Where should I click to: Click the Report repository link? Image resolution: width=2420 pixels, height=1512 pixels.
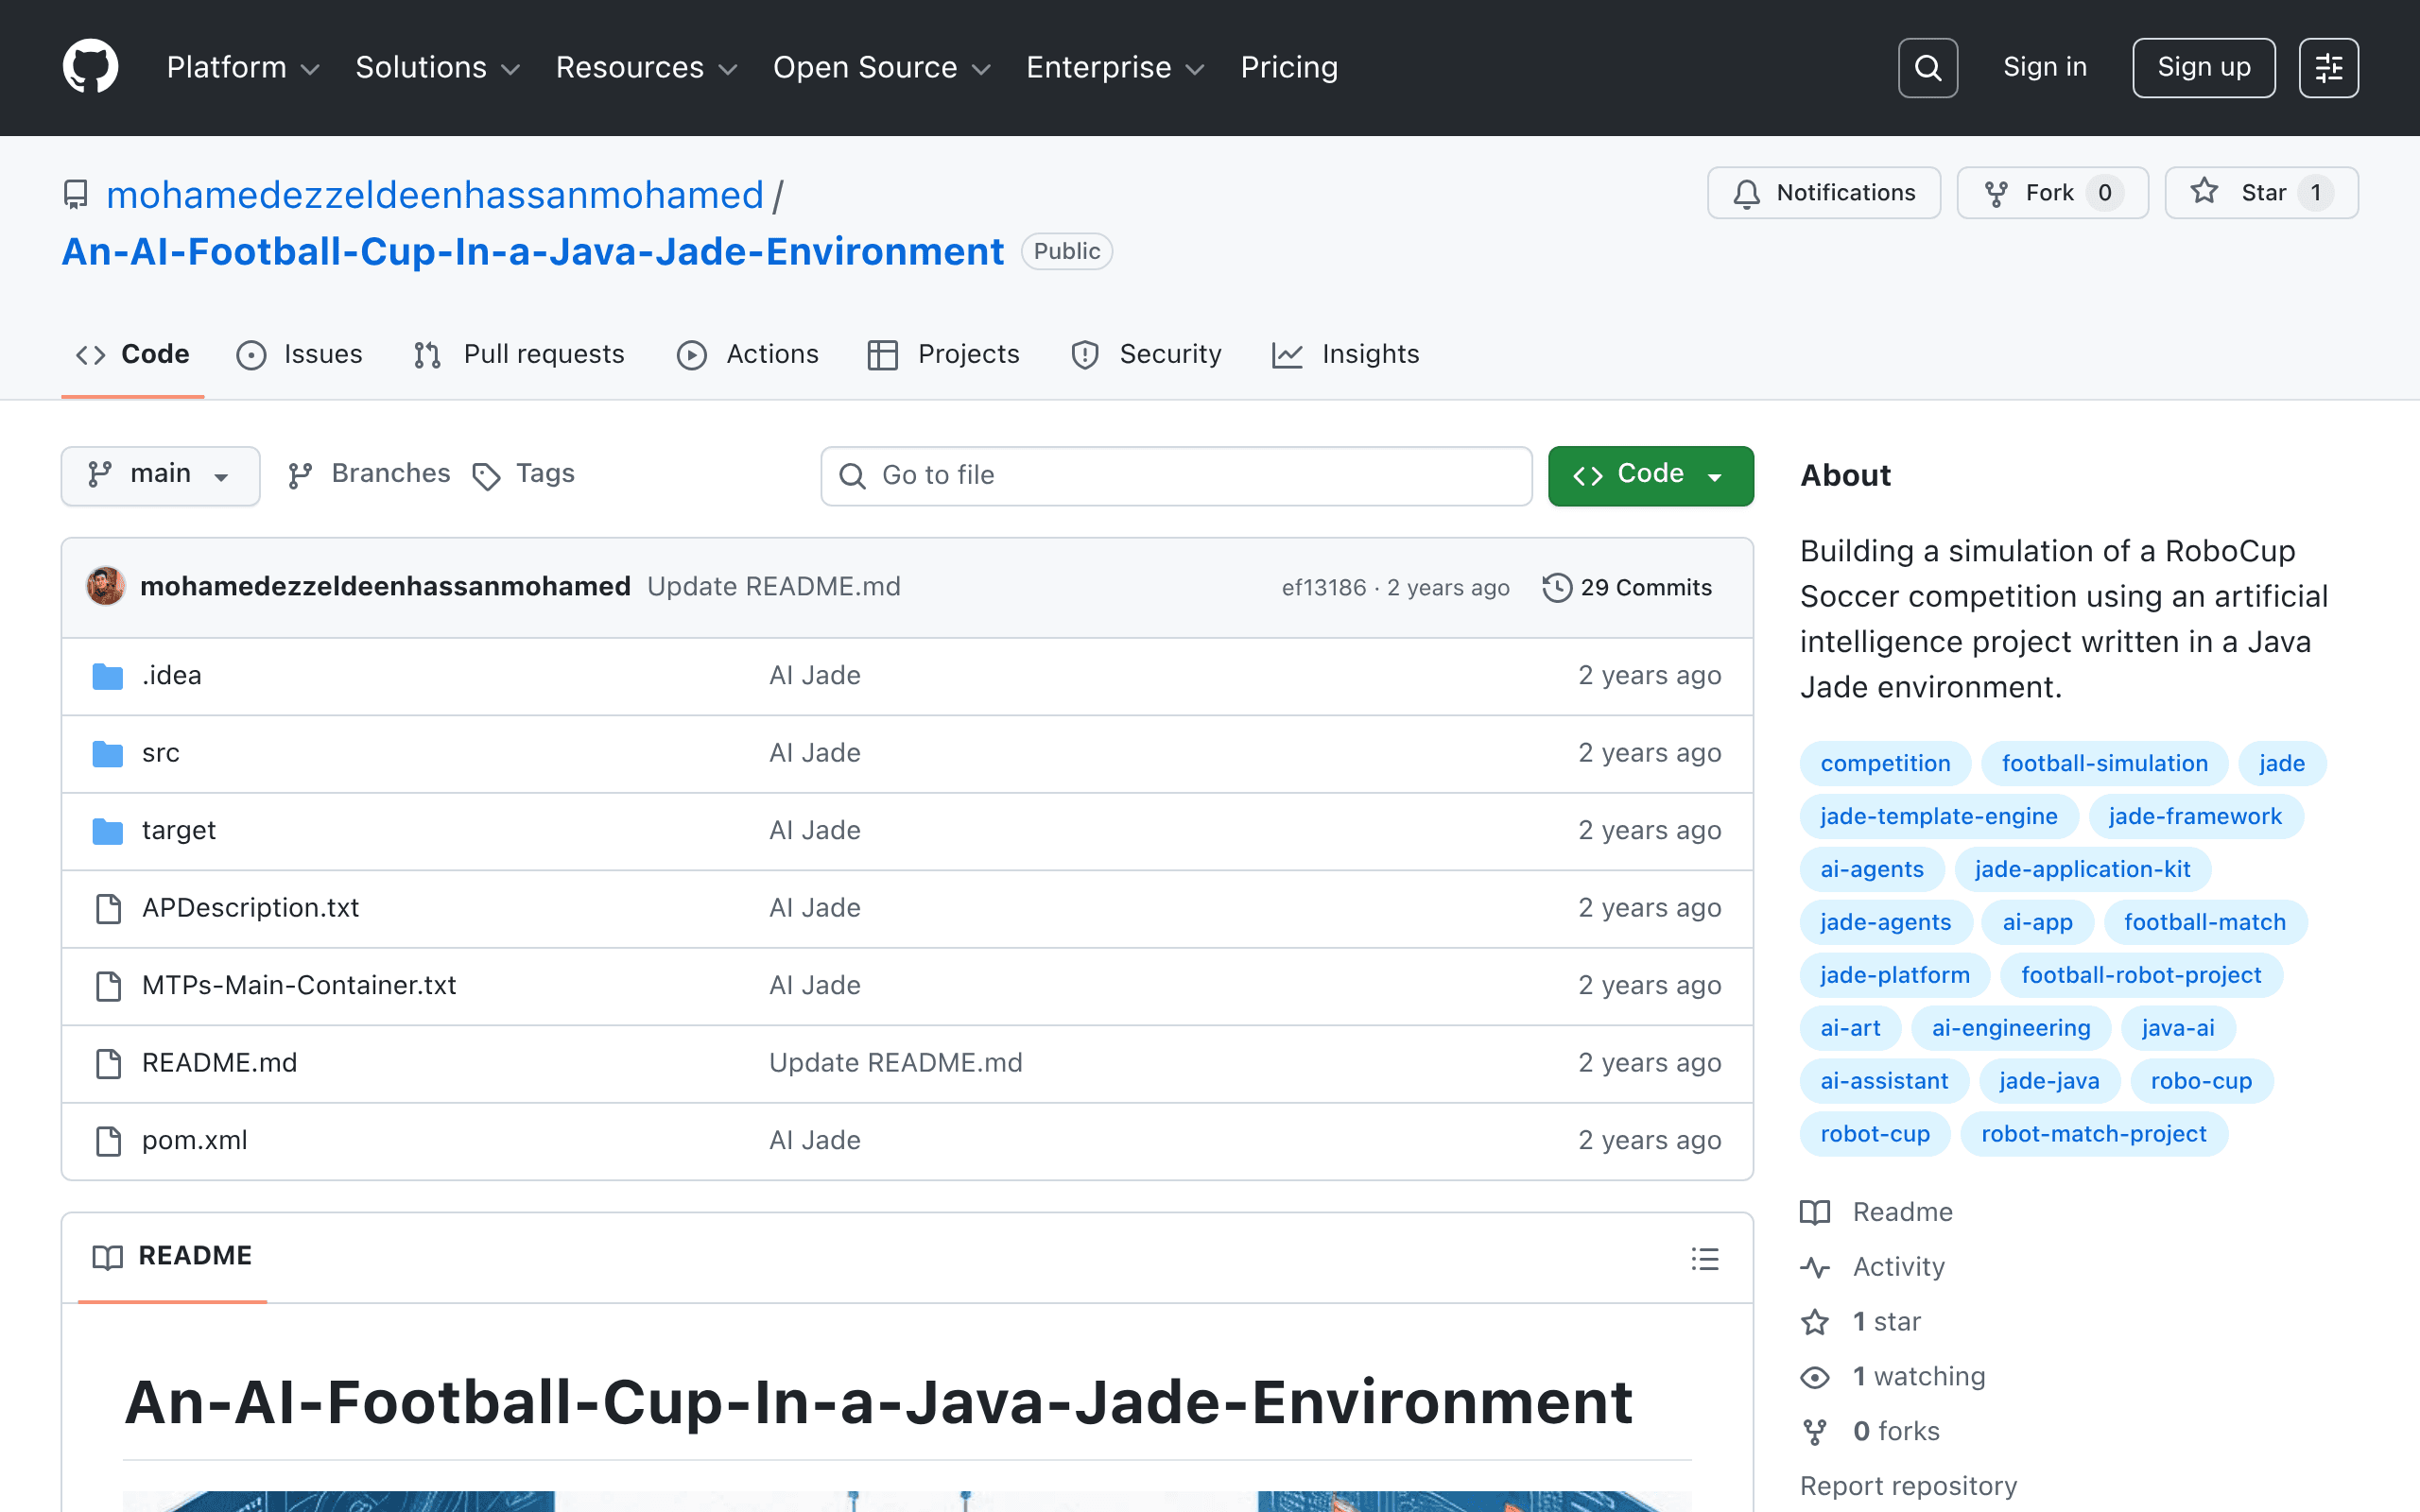pos(1908,1487)
